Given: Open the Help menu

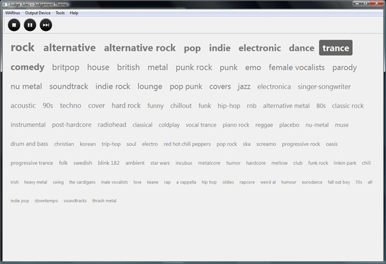Looking at the screenshot, I should point(74,13).
